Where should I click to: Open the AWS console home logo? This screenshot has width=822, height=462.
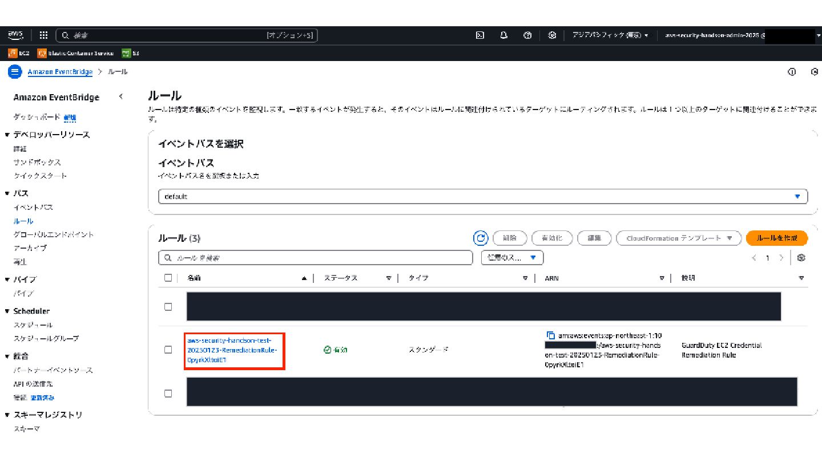tap(15, 35)
